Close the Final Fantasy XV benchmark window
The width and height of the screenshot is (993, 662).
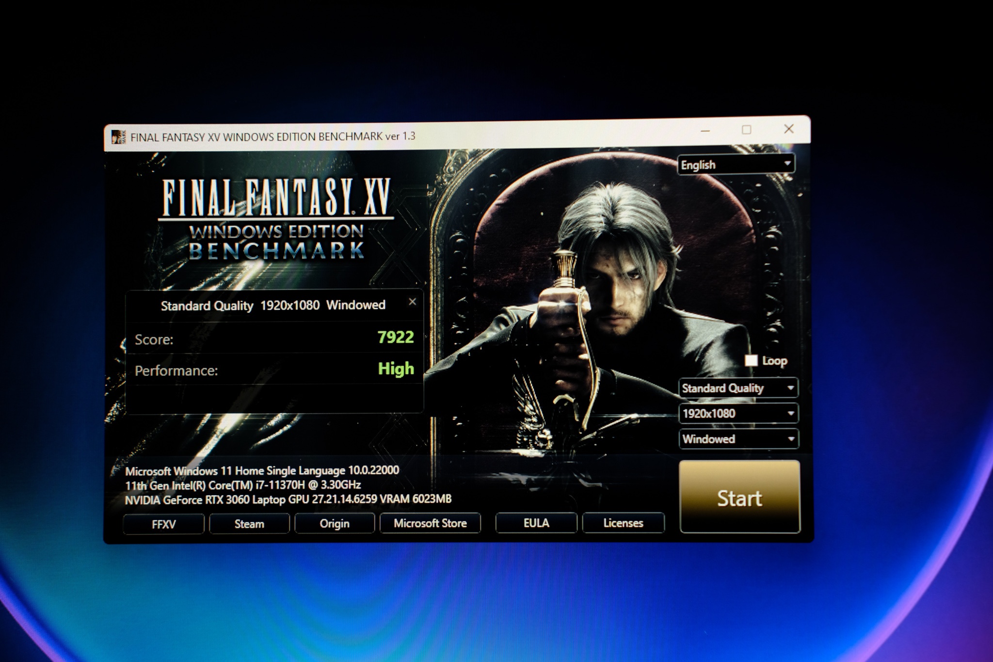coord(789,129)
